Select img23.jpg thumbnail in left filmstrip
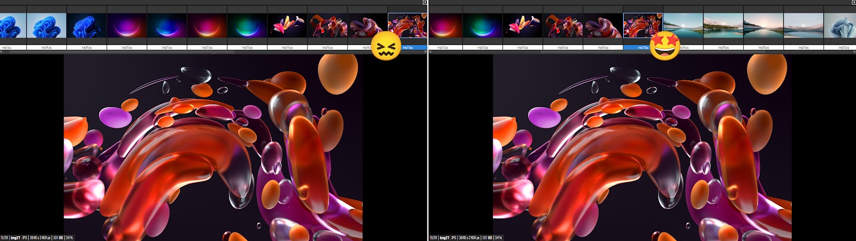The width and height of the screenshot is (856, 241). point(247,25)
